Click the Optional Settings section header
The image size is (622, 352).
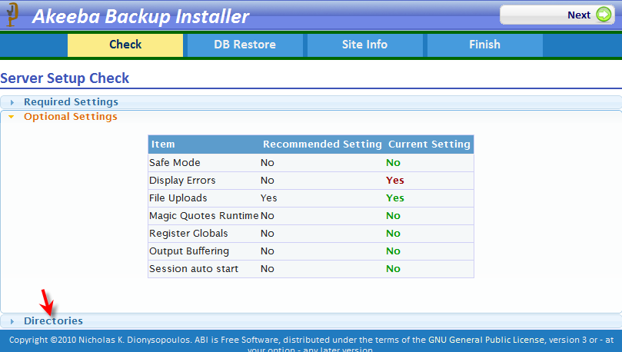coord(311,117)
